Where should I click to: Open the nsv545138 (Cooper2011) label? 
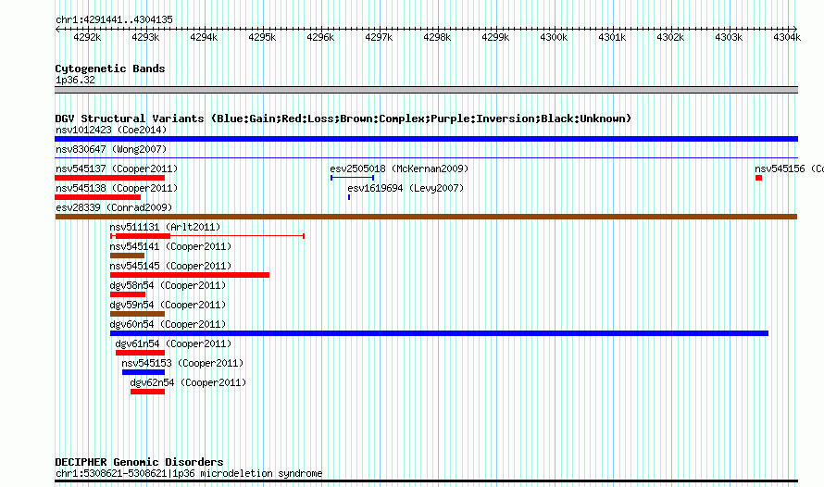117,188
